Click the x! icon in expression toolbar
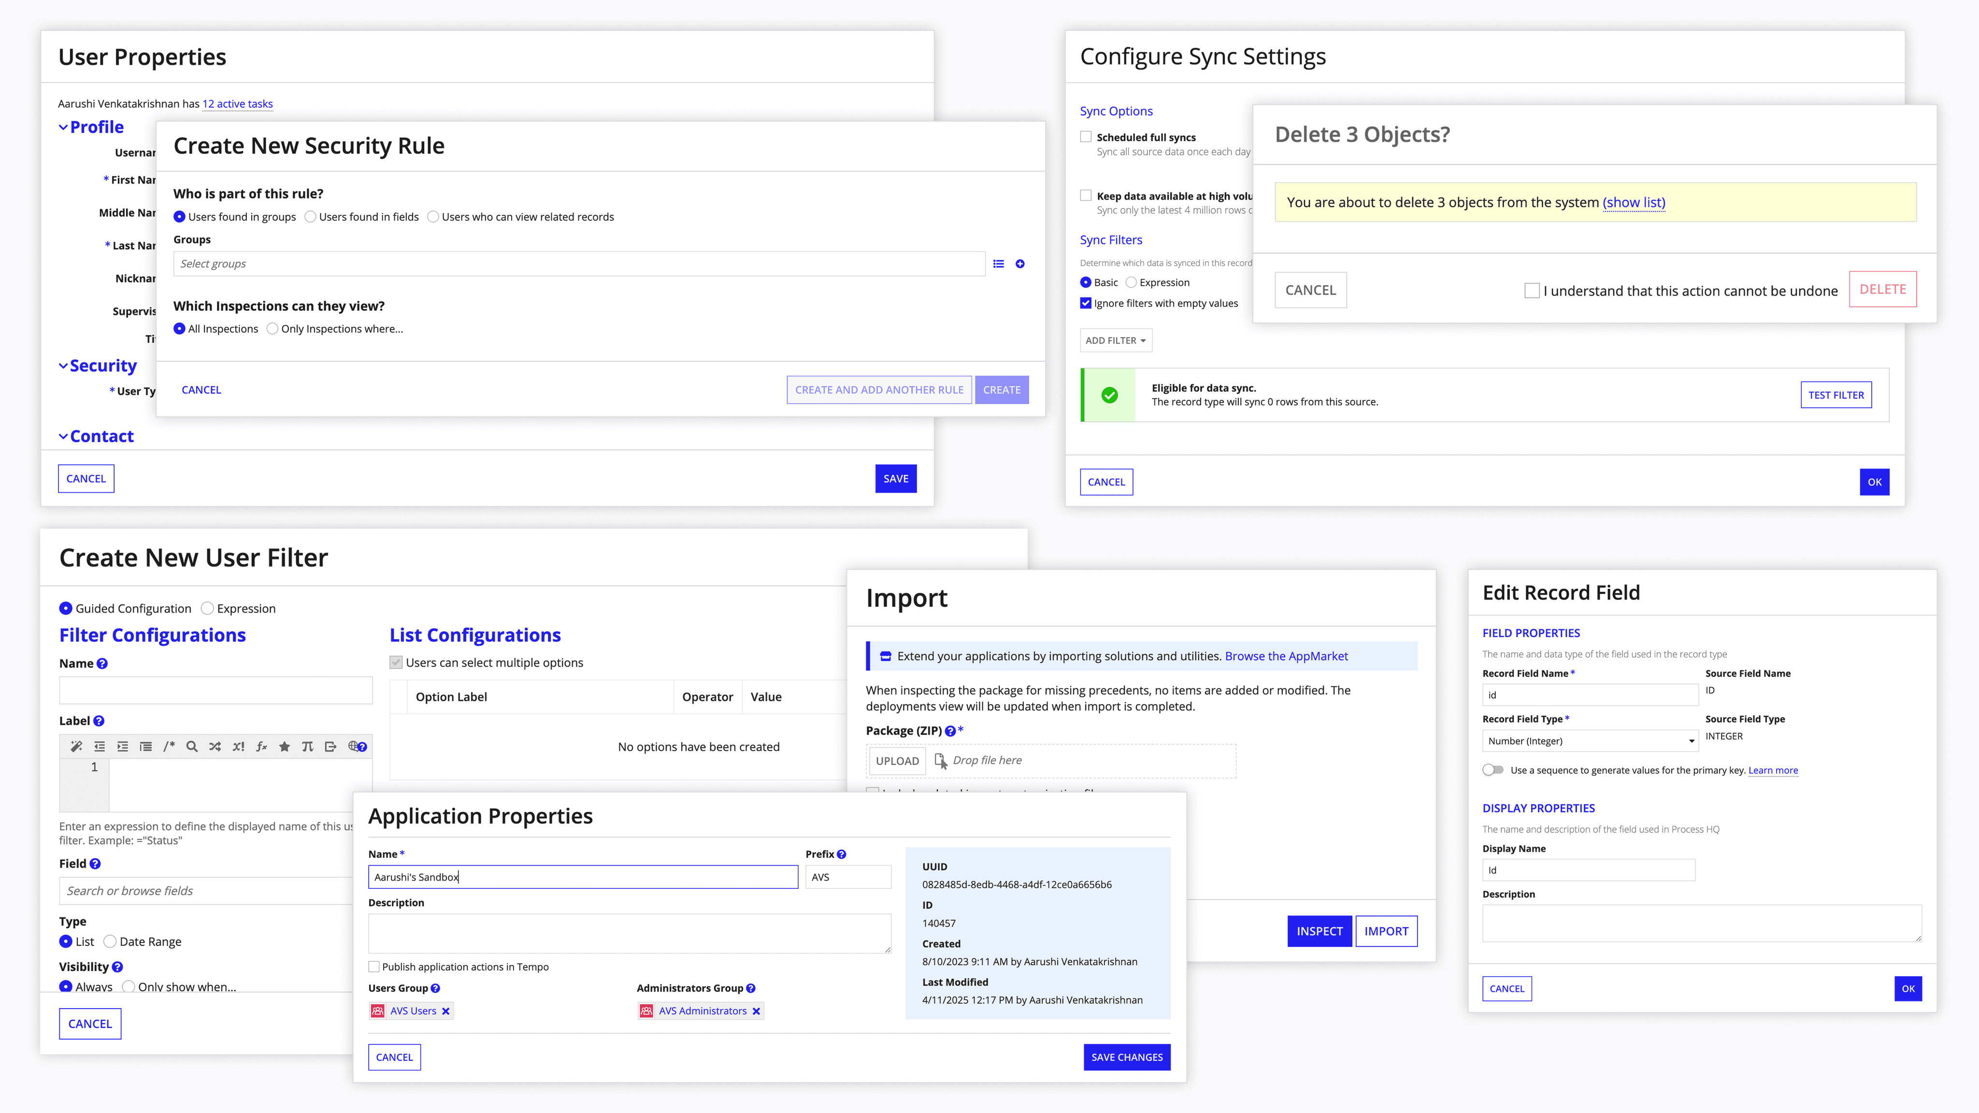 (238, 746)
